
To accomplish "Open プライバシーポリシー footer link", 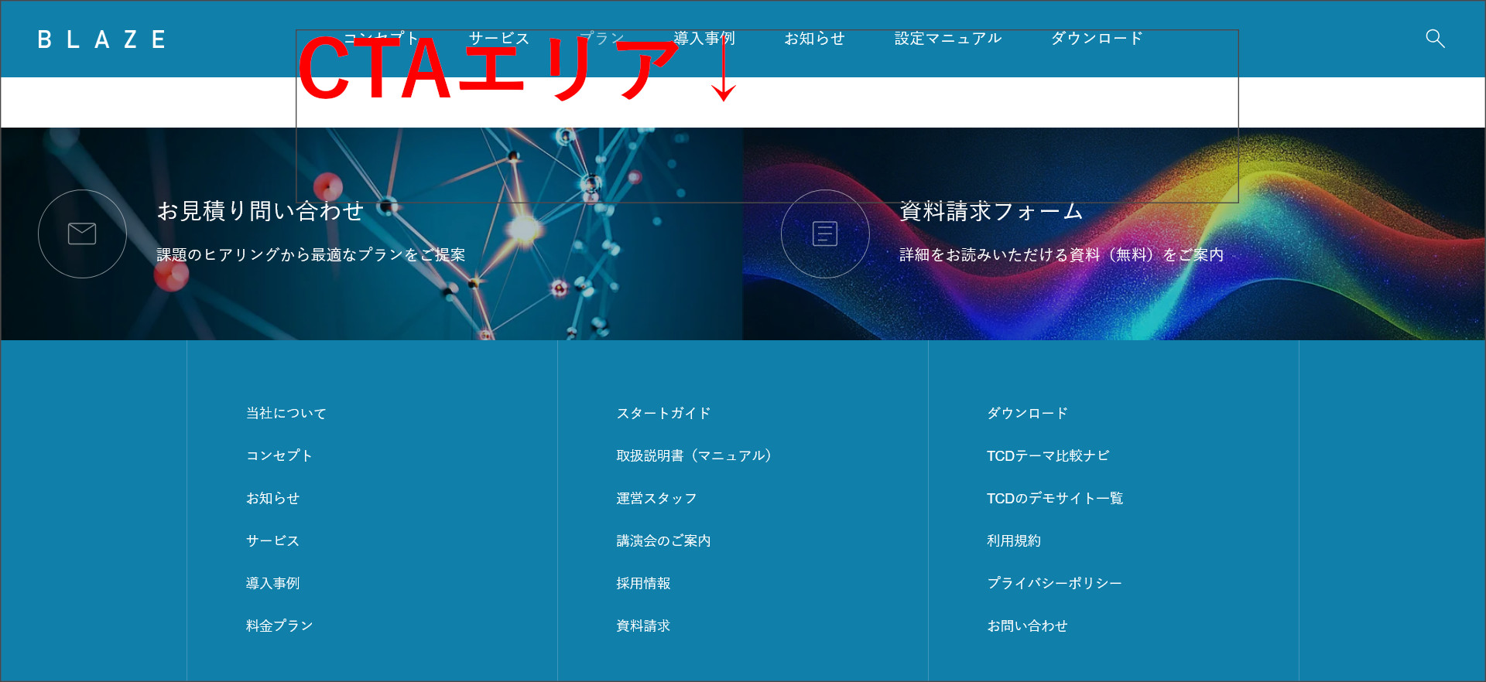I will coord(1054,584).
